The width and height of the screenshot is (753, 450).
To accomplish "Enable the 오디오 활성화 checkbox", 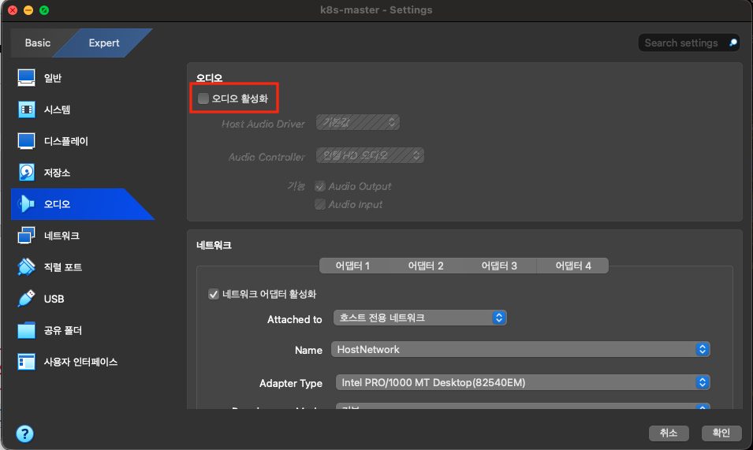I will coord(203,99).
